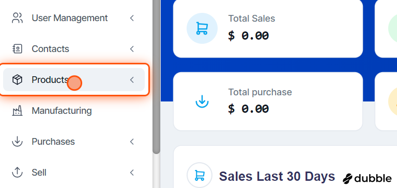This screenshot has height=188, width=397.
Task: Click the sidebar vertical scrollbar
Action: coord(157,76)
